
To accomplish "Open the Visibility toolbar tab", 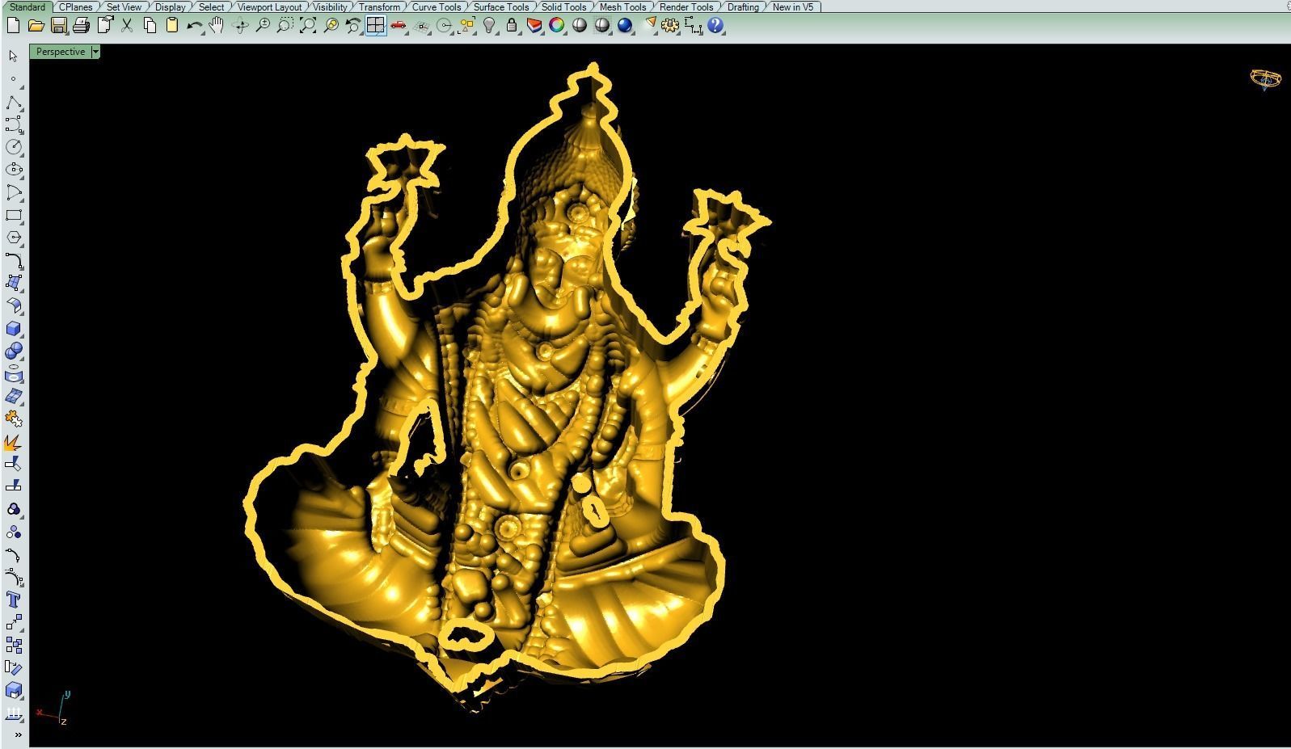I will point(330,6).
